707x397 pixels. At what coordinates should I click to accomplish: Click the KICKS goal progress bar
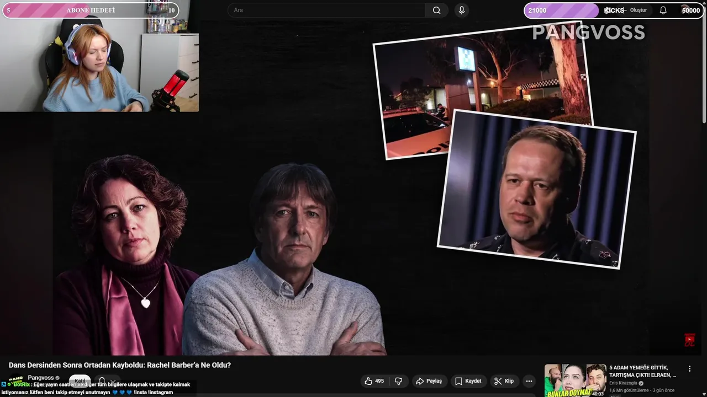(614, 10)
